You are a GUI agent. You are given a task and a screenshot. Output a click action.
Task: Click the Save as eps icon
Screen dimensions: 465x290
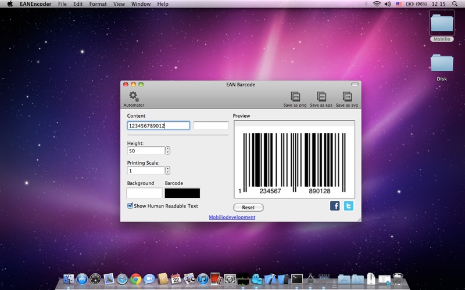pyautogui.click(x=321, y=97)
